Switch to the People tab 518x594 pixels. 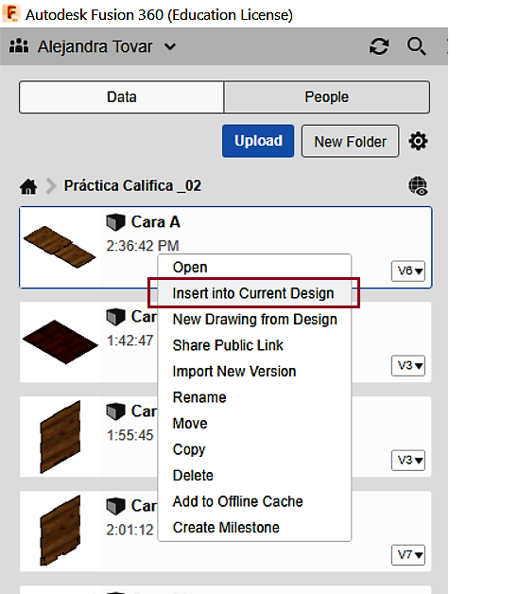click(x=327, y=97)
